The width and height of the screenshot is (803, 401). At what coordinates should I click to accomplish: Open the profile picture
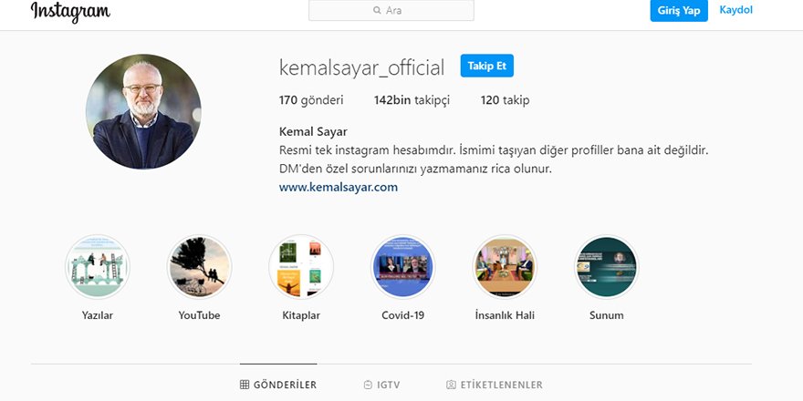(x=143, y=111)
